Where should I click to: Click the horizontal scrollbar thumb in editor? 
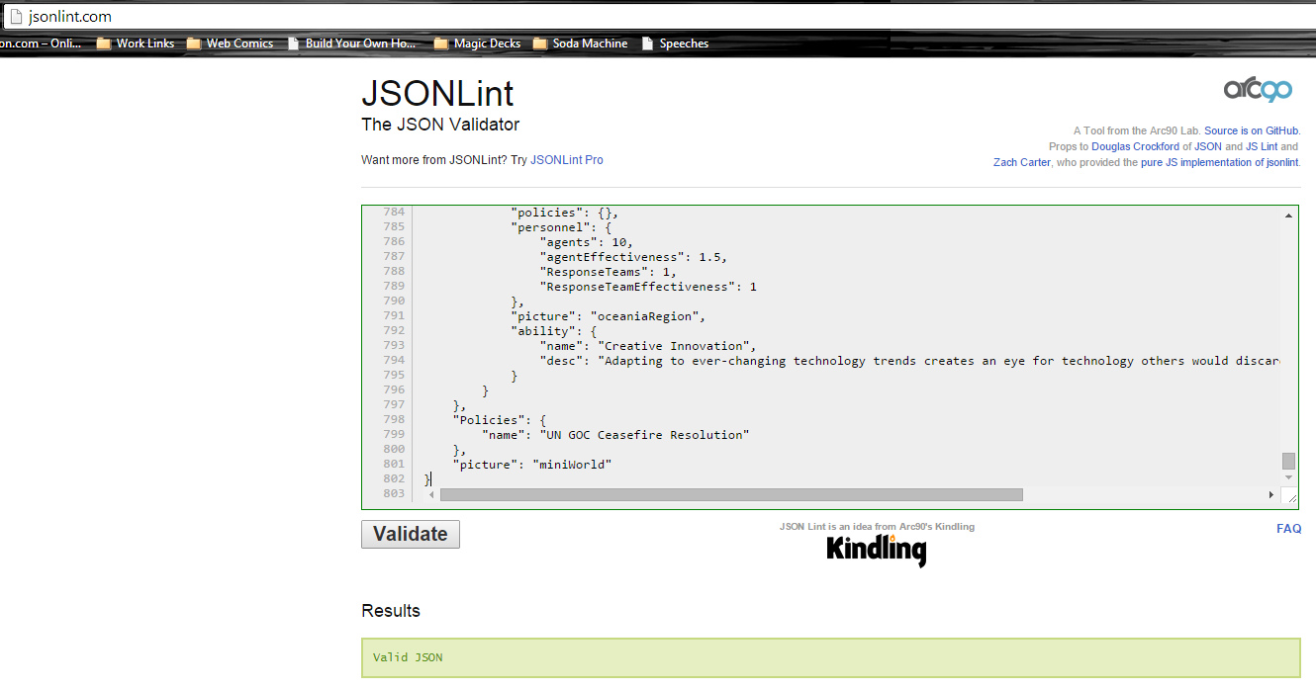pos(731,494)
